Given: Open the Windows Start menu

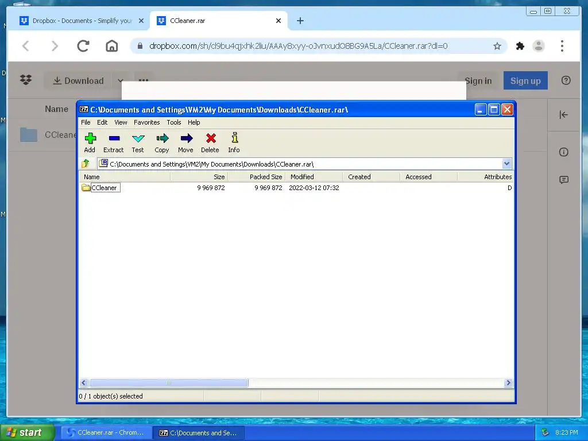Looking at the screenshot, I should 27,432.
